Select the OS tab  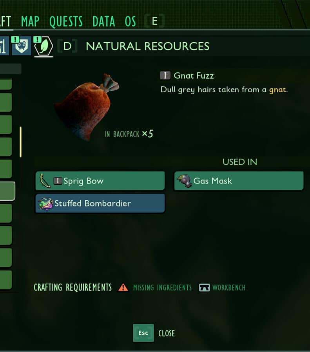pos(130,22)
